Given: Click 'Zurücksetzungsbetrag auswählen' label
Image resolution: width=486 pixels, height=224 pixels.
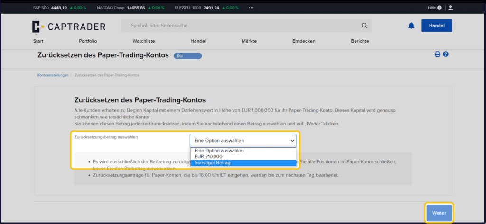Looking at the screenshot, I should 106,137.
